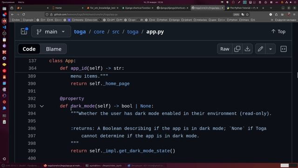This screenshot has height=168, width=298.
Task: Click the dark_mode function name
Action: (x=83, y=106)
